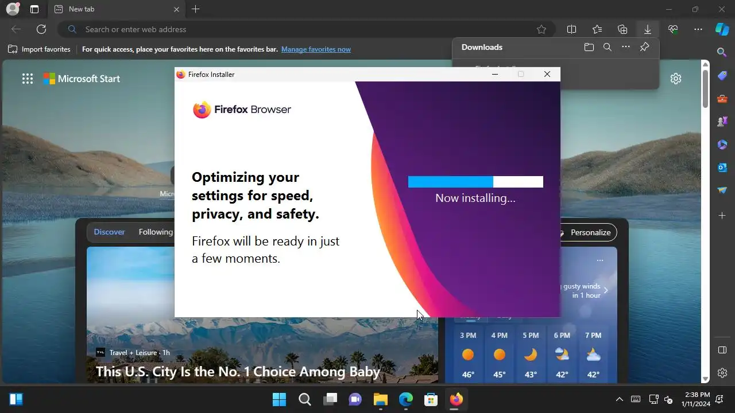Open downloads folder icon in Downloads panel
735x413 pixels.
(x=589, y=47)
